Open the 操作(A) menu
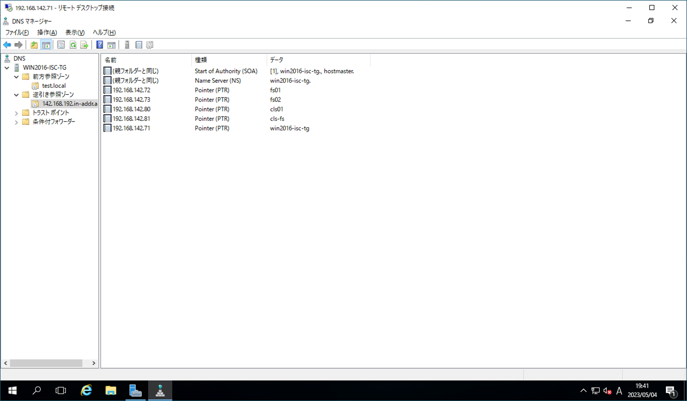The height and width of the screenshot is (401, 687). coord(47,32)
